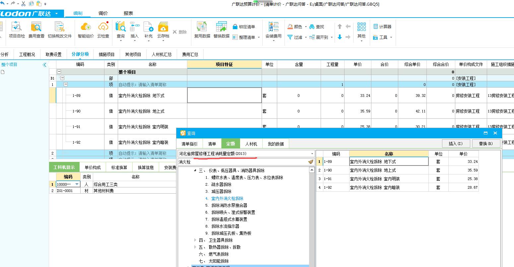
Task: Open the 人材机汇总 tab
Action: [161, 54]
